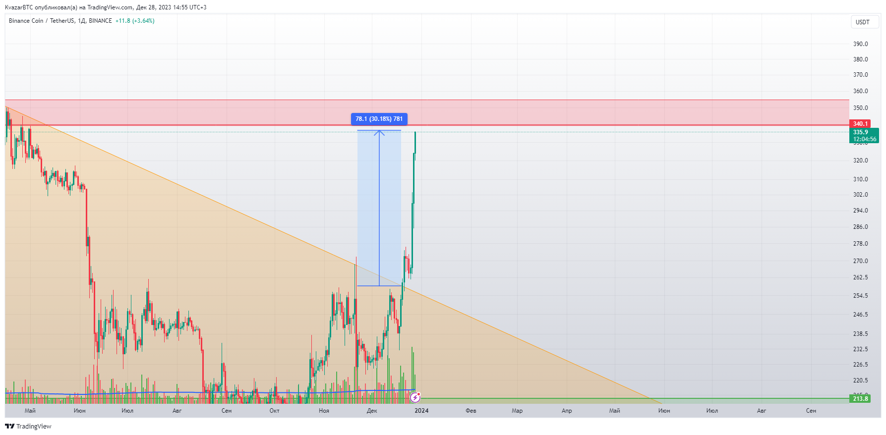Click the 232.5 price axis label
Image resolution: width=886 pixels, height=435 pixels.
click(861, 349)
